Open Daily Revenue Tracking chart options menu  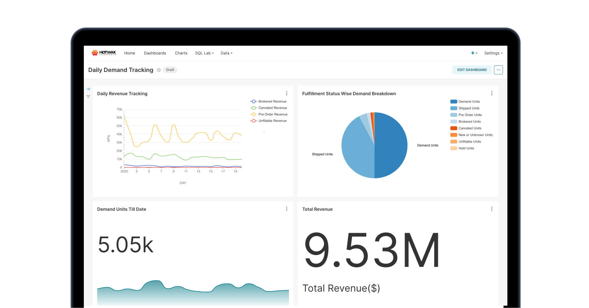coord(287,93)
